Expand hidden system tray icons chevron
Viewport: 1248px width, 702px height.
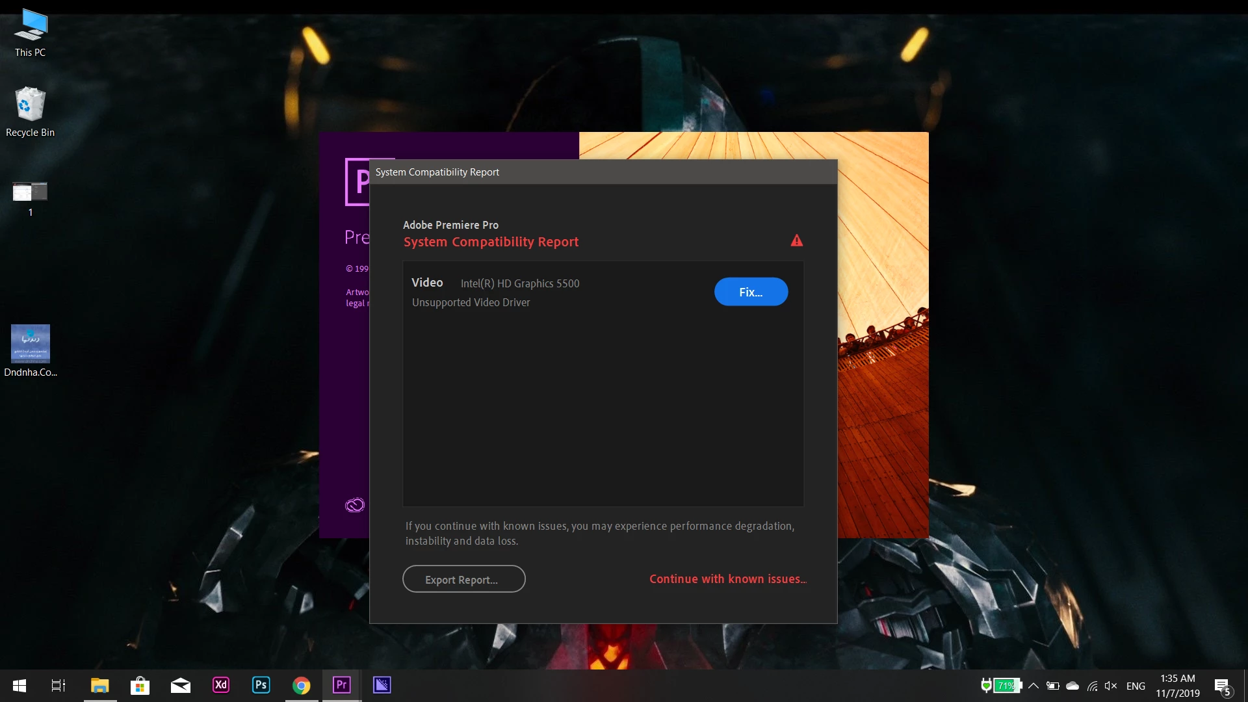point(1033,686)
